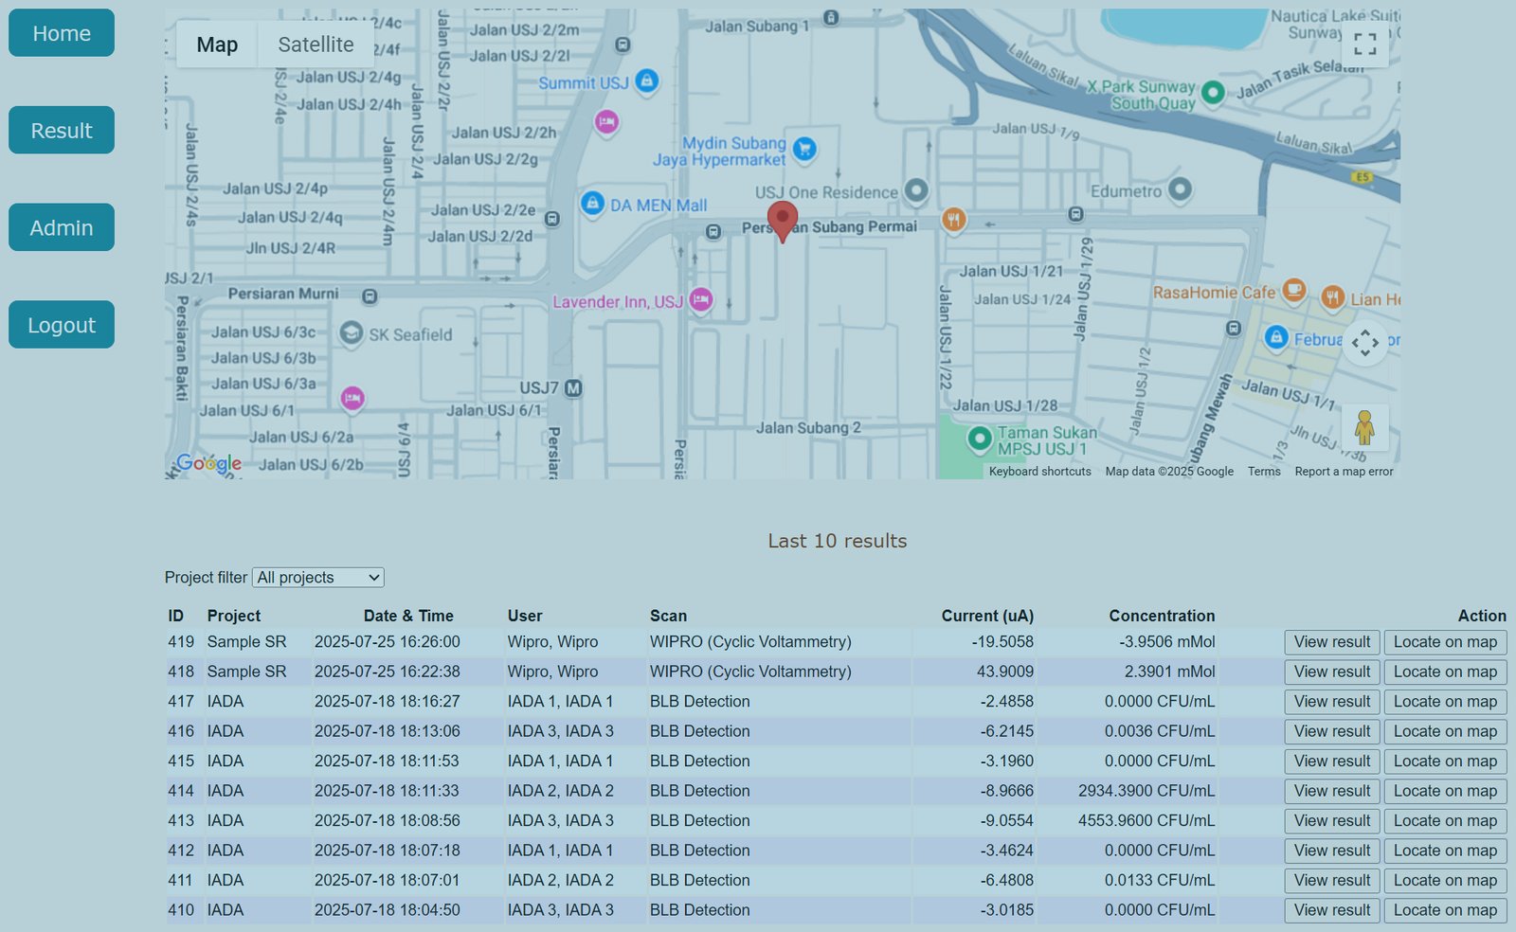Toggle fullscreen map view
The image size is (1516, 932).
[1364, 44]
